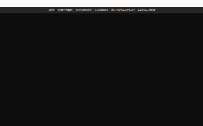
Task: Go to the APARTMENTS page
Action: click(65, 10)
